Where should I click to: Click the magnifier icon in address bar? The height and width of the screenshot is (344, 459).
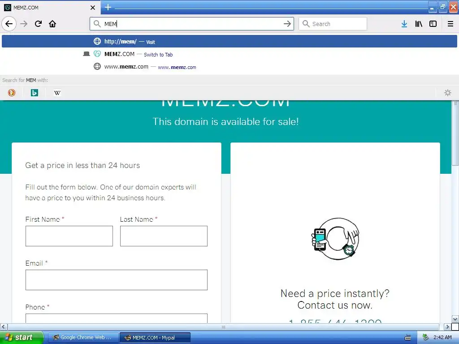pos(97,24)
